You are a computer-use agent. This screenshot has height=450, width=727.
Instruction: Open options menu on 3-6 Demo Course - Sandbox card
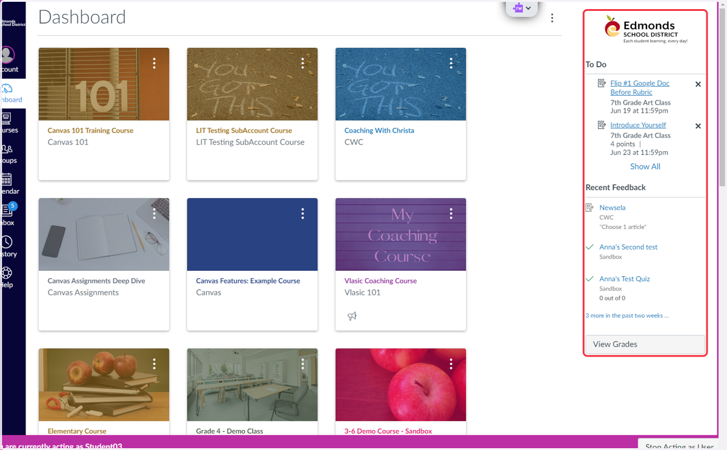451,363
